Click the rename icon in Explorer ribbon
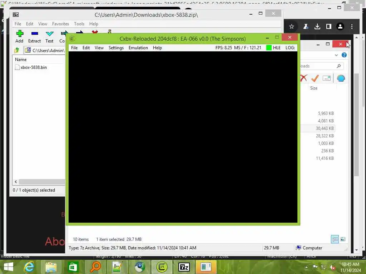The image size is (366, 274). pyautogui.click(x=327, y=78)
